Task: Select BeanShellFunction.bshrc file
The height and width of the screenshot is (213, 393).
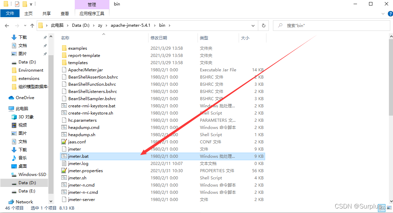Action: point(92,84)
